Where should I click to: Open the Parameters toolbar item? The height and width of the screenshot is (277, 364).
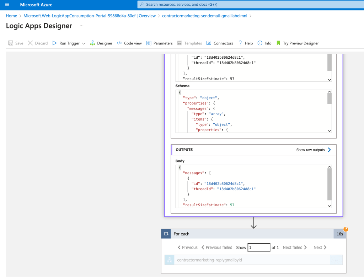160,43
